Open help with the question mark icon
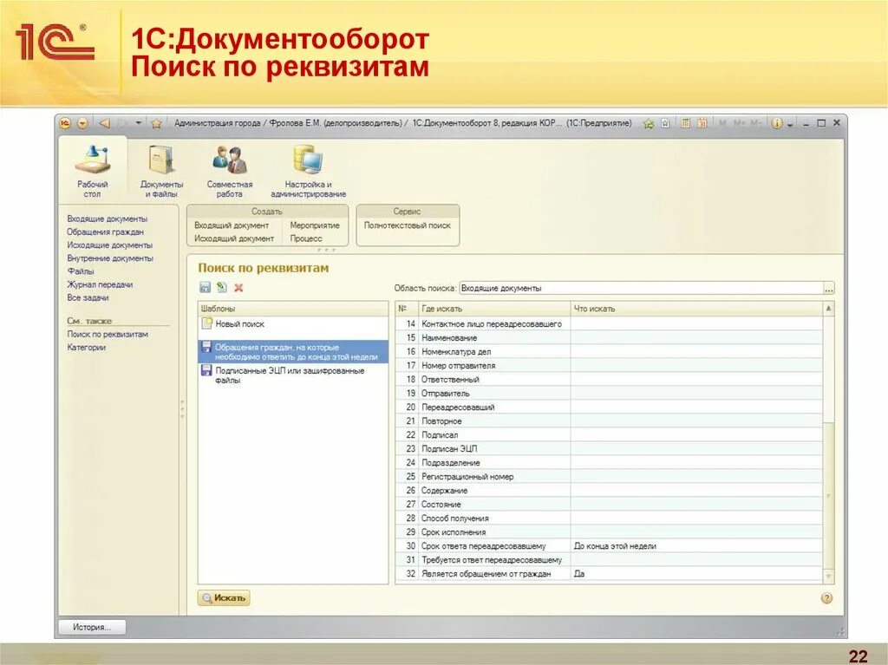 click(x=826, y=597)
